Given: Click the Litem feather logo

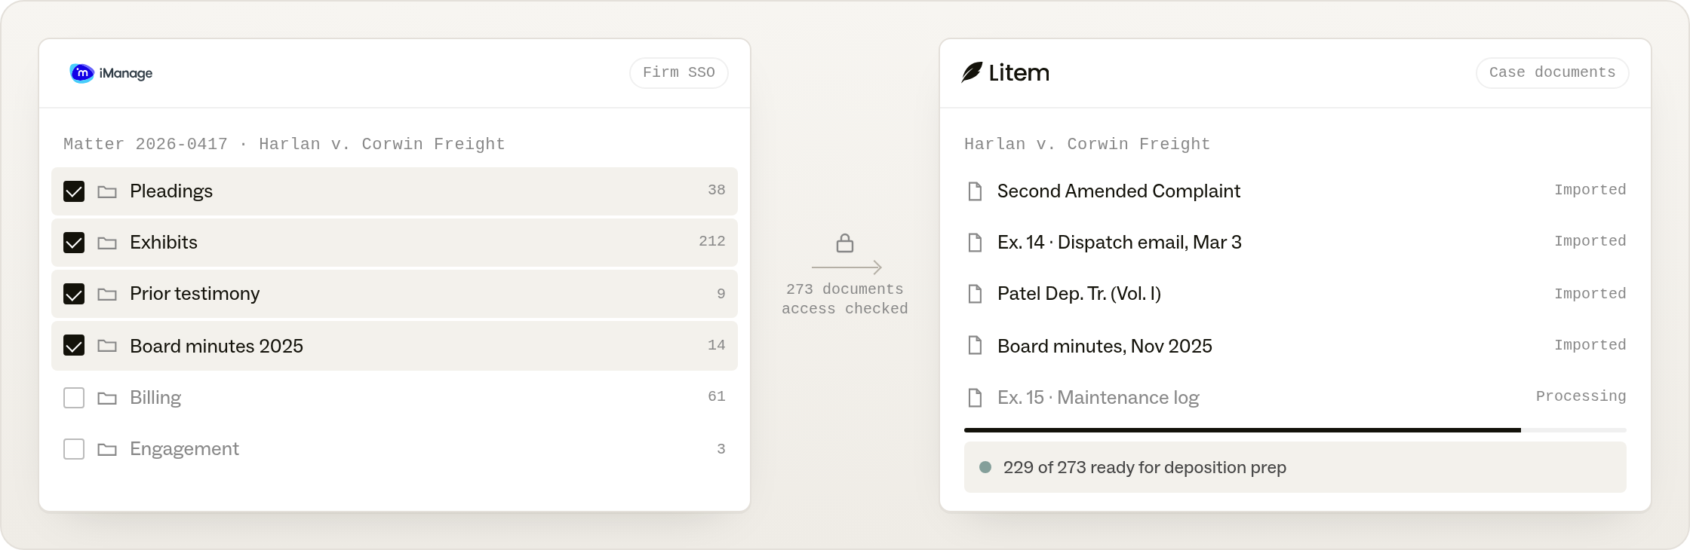Looking at the screenshot, I should [x=972, y=72].
